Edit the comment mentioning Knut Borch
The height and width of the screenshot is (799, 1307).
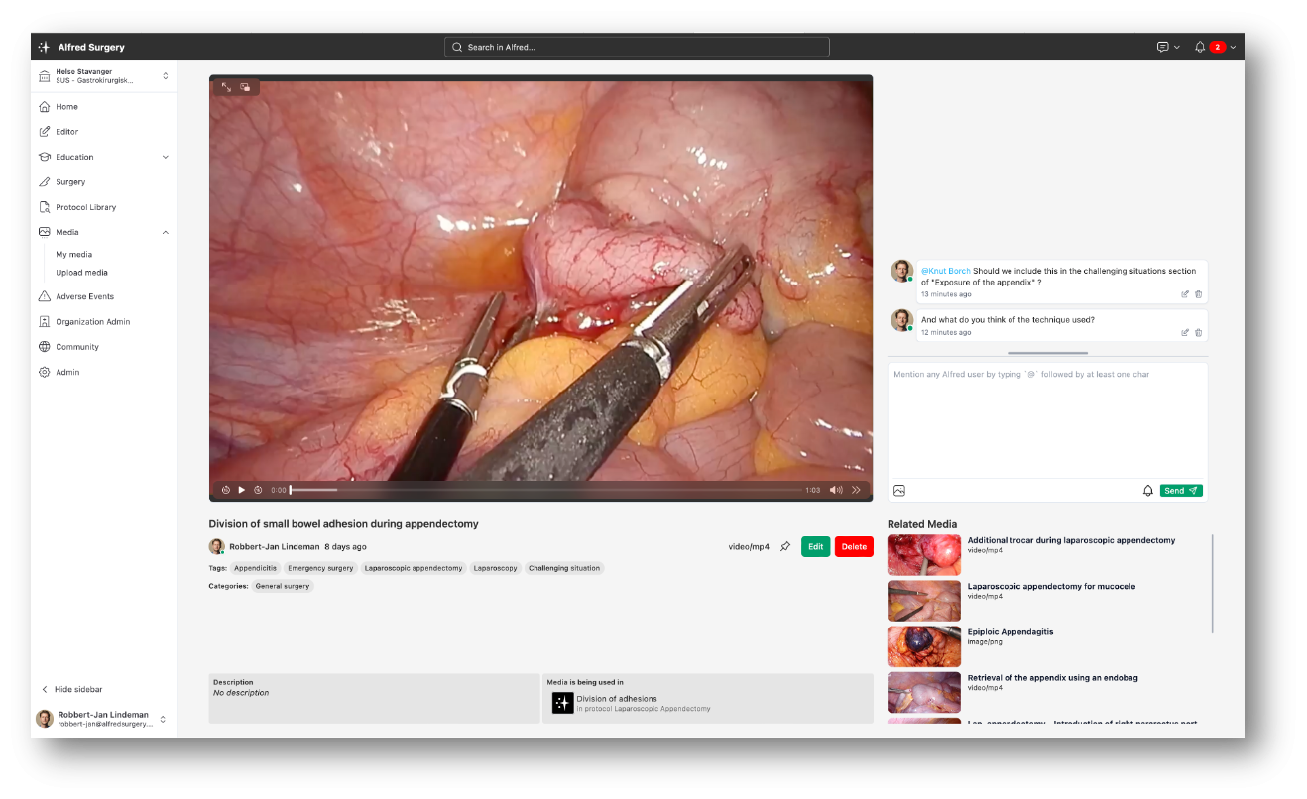1185,294
